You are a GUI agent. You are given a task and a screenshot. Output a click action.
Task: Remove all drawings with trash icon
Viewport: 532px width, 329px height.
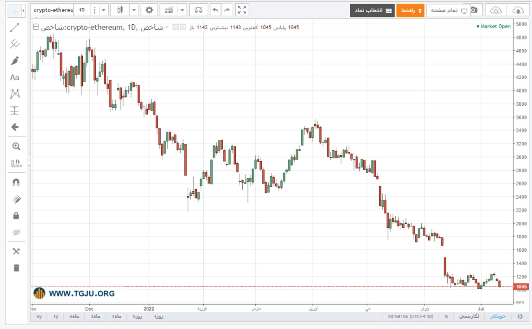(x=16, y=268)
